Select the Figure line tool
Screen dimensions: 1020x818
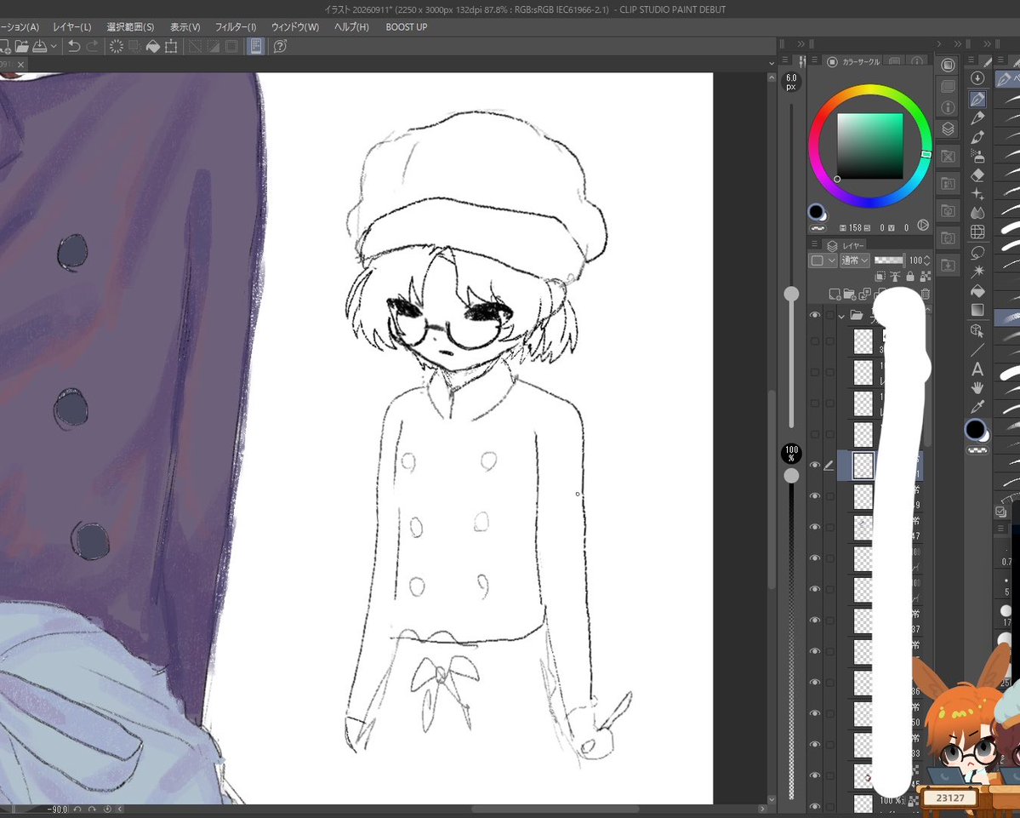pyautogui.click(x=977, y=350)
